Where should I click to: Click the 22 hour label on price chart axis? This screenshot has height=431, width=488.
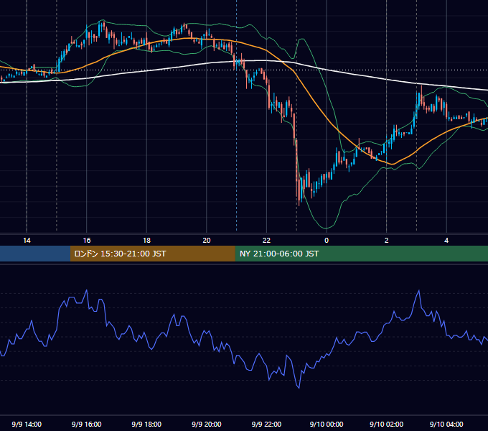click(x=266, y=241)
